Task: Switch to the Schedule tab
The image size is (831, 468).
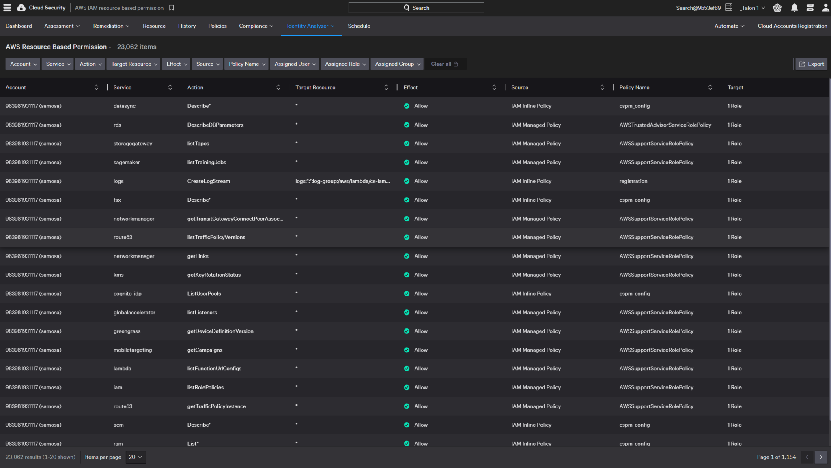Action: click(359, 26)
